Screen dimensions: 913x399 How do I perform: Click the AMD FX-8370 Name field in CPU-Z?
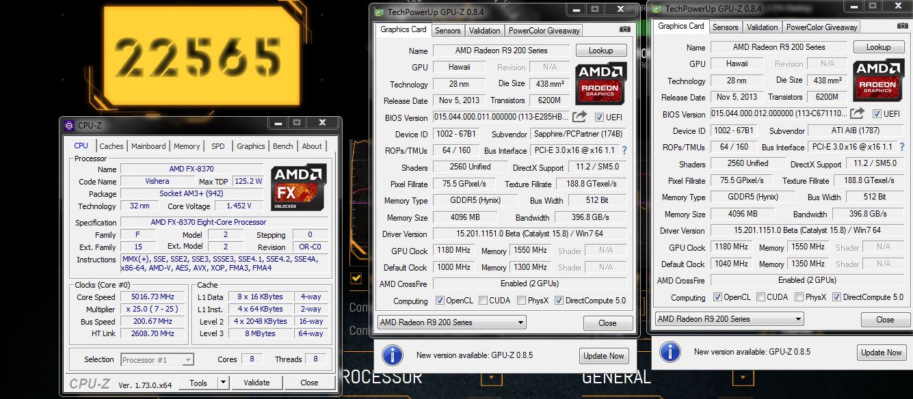[x=191, y=169]
